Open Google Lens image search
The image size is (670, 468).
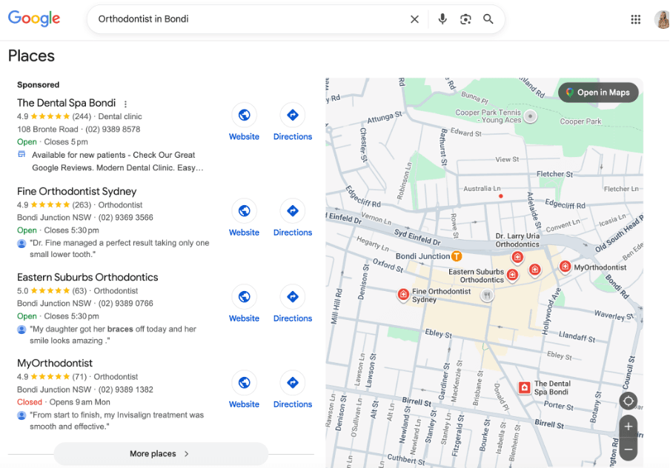coord(465,19)
